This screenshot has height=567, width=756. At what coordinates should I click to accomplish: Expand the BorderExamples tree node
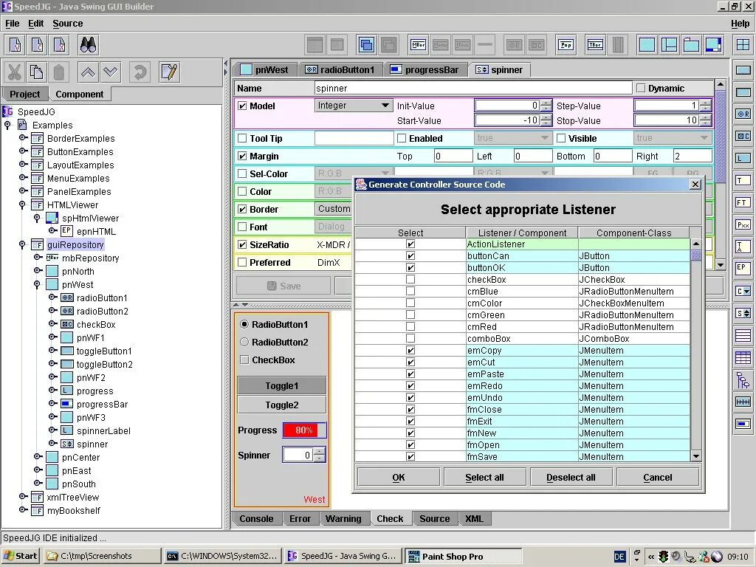pos(22,138)
